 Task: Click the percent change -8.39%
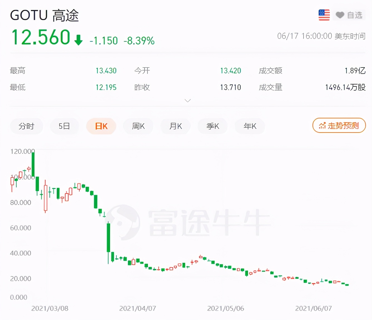(x=139, y=41)
